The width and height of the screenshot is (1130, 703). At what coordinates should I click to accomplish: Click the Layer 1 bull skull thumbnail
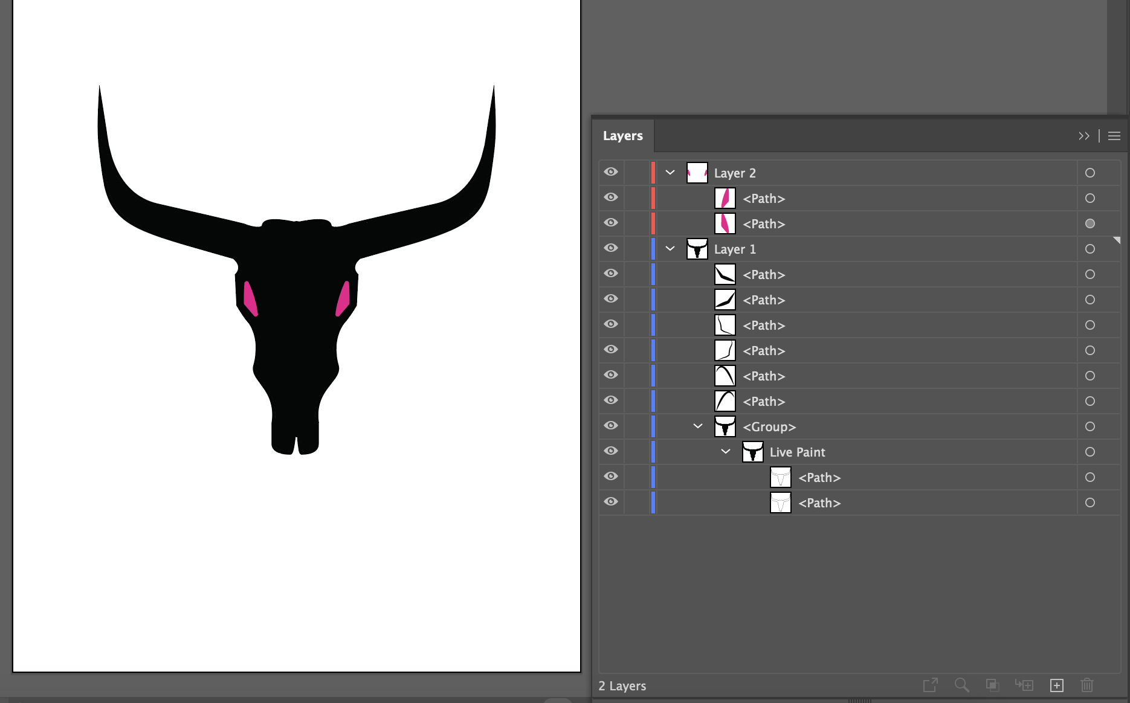(697, 249)
